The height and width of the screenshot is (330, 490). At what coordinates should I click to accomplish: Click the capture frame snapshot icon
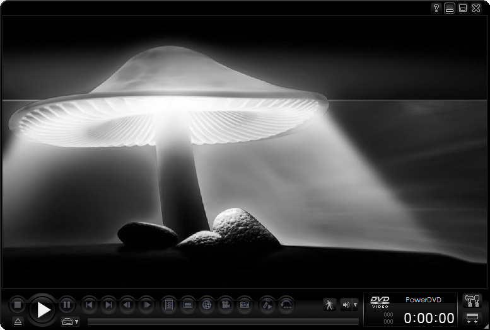pyautogui.click(x=245, y=305)
